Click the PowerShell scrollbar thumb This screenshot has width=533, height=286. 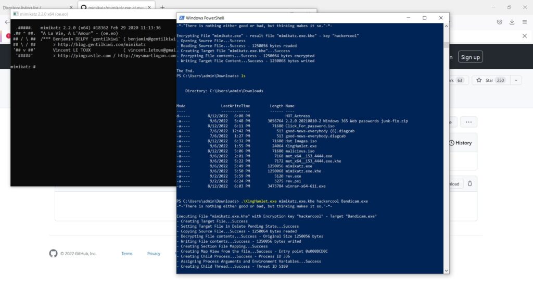click(446, 45)
